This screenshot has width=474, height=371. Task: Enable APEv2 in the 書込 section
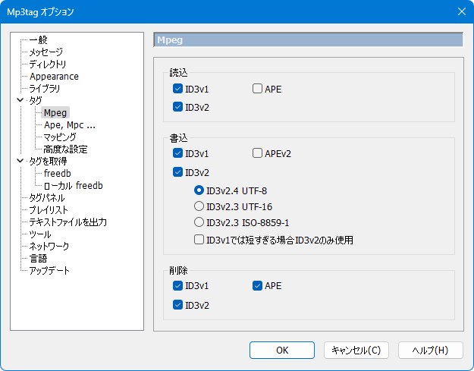pos(257,154)
